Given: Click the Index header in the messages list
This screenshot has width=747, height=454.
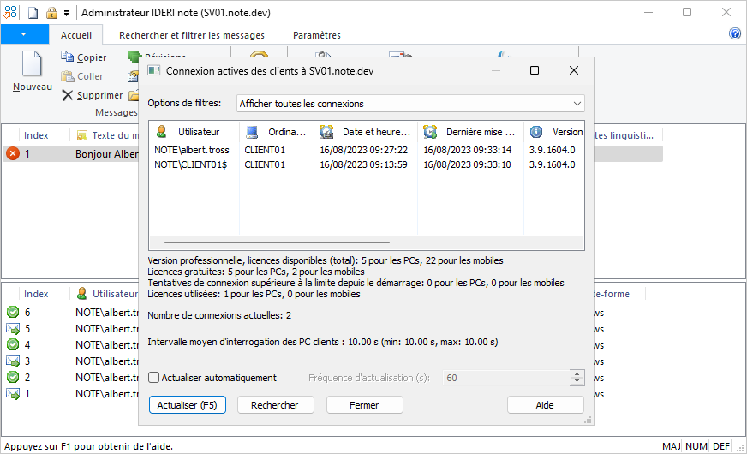Looking at the screenshot, I should click(36, 135).
